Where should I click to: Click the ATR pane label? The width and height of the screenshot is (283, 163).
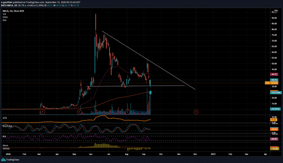pyautogui.click(x=5, y=118)
